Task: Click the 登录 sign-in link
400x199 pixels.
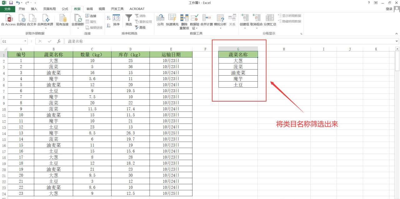Action: [x=389, y=9]
